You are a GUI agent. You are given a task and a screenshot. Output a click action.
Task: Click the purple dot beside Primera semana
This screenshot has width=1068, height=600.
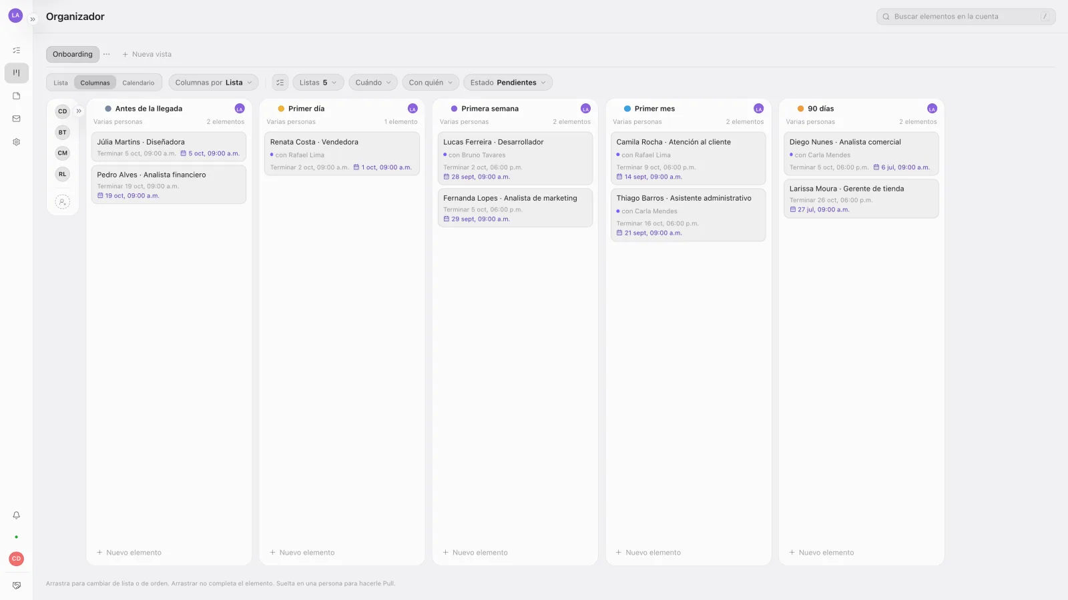point(454,109)
